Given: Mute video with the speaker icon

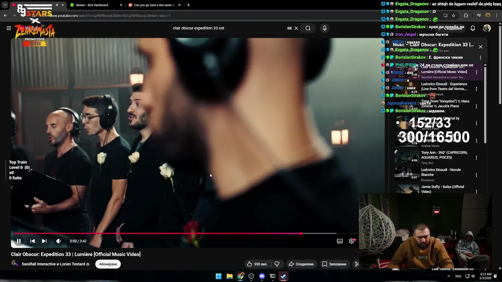Looking at the screenshot, I should [x=58, y=241].
